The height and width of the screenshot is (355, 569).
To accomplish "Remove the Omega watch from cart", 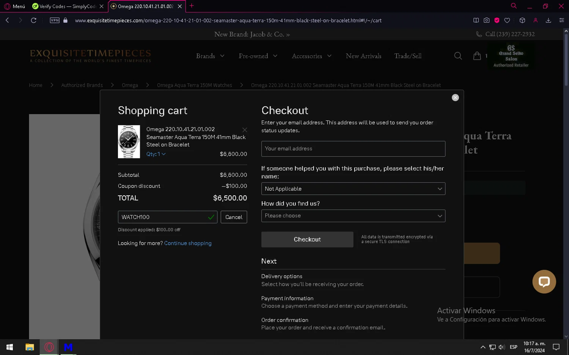I will tap(245, 130).
